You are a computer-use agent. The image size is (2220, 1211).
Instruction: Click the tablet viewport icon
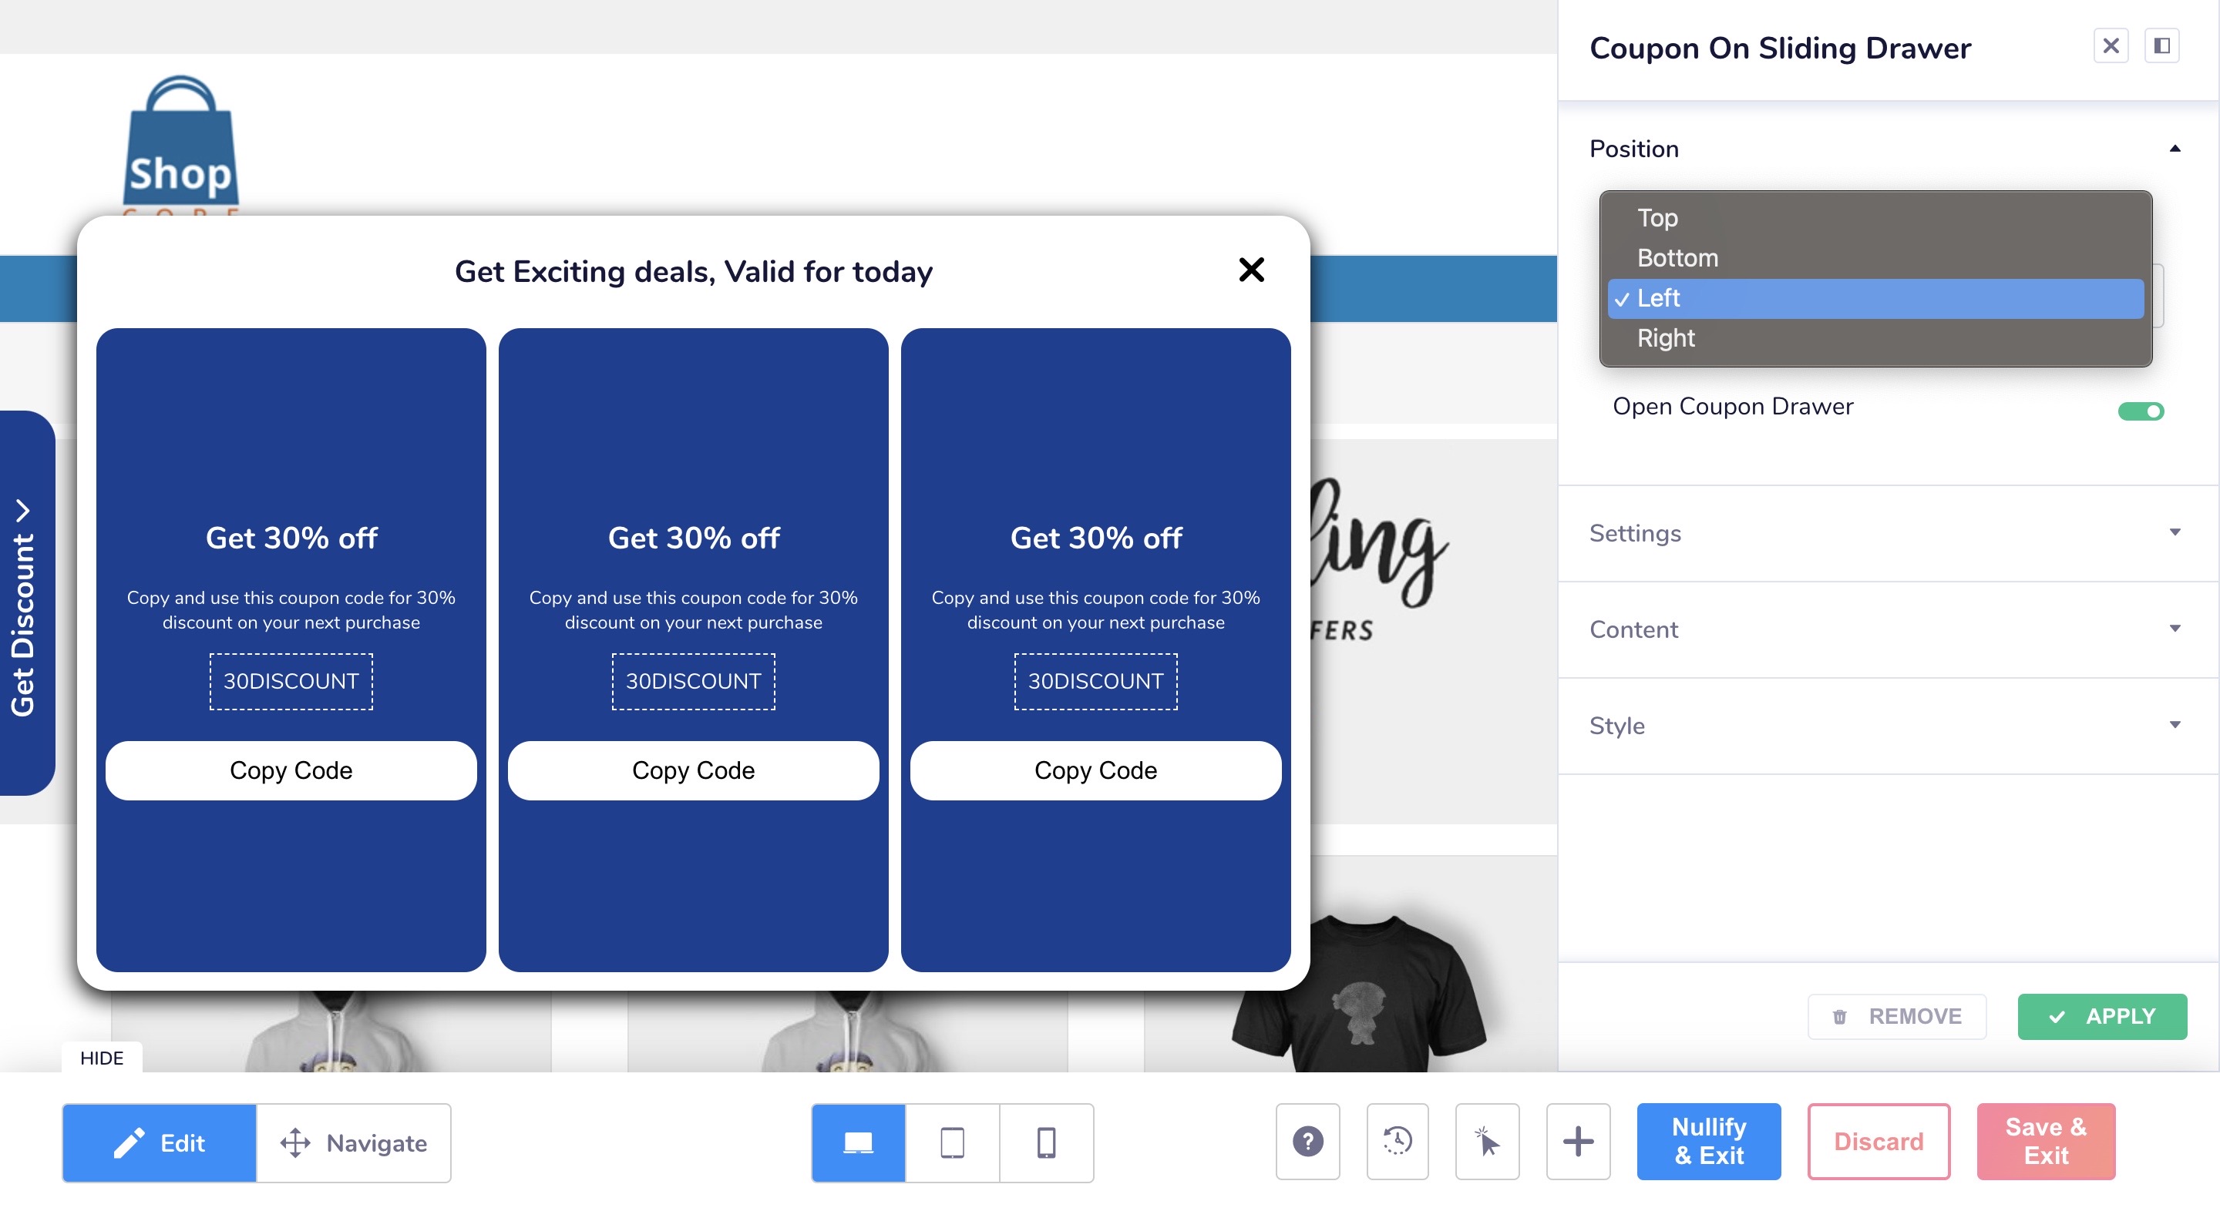coord(954,1141)
